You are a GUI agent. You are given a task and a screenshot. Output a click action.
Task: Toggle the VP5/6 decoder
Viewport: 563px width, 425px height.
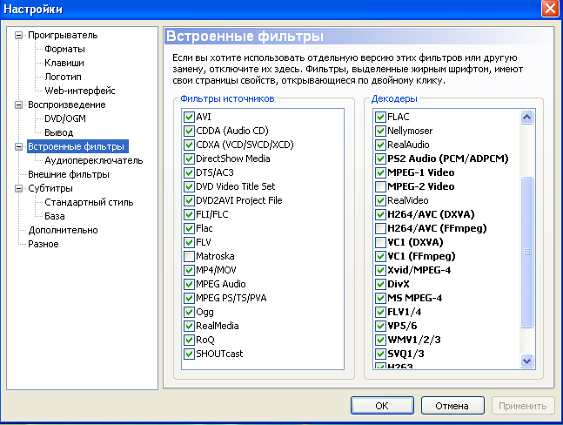(x=380, y=327)
